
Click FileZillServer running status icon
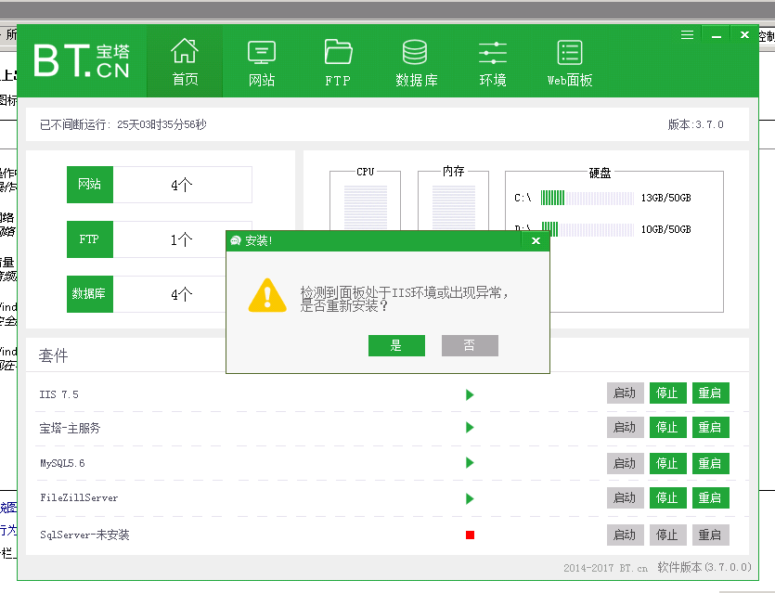[470, 498]
